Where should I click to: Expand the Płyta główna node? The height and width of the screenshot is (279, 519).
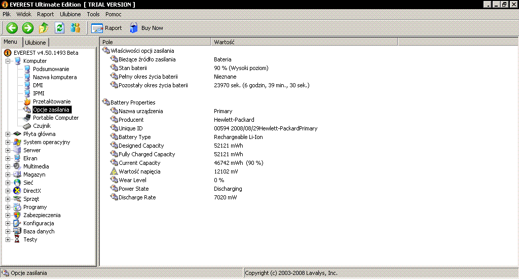tap(8, 134)
